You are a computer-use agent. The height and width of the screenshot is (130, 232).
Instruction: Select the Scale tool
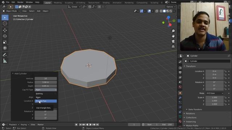pos(5,42)
